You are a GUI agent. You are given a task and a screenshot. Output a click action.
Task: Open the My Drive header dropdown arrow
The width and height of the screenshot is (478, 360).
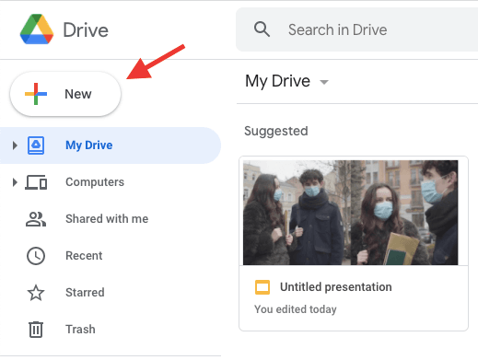pos(324,82)
